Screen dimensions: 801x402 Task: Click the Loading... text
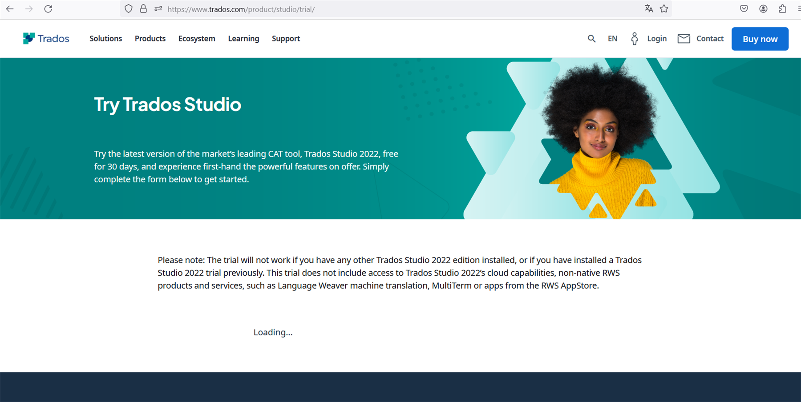[273, 332]
